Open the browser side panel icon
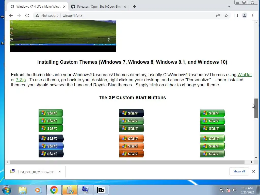 (236, 15)
